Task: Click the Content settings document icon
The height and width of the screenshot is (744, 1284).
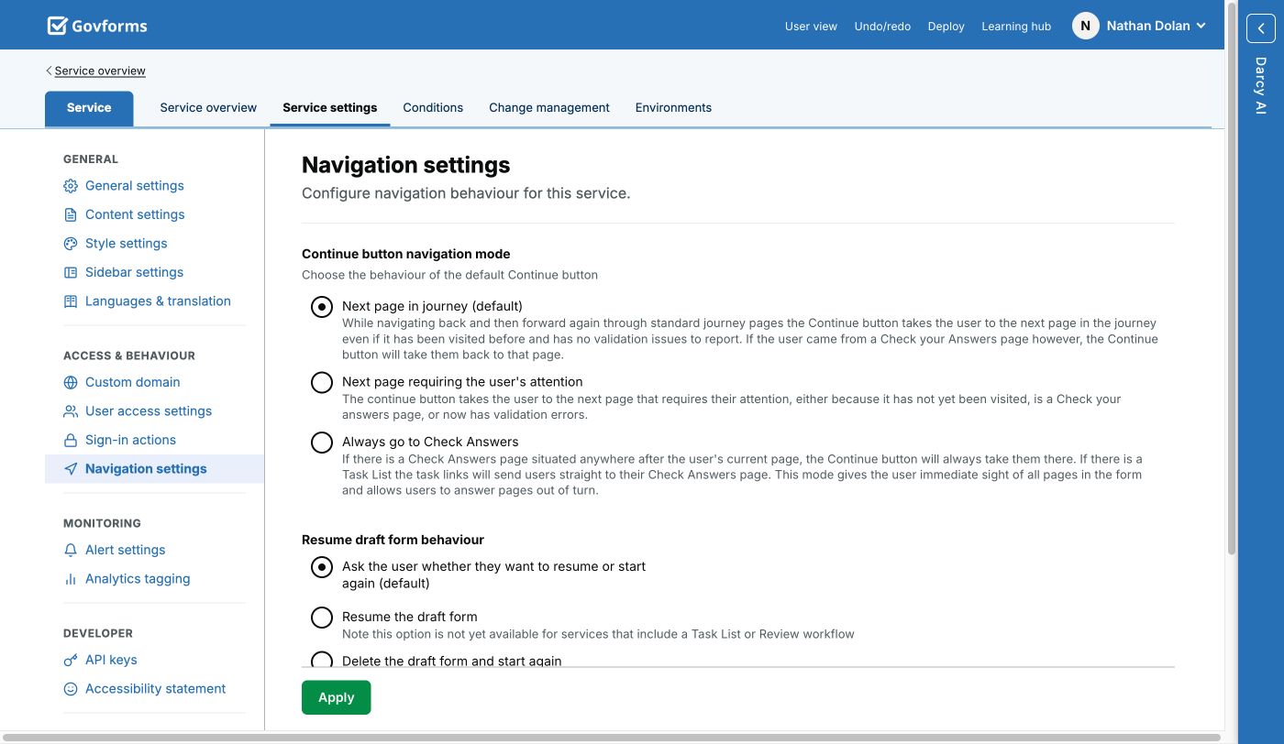Action: coord(71,214)
